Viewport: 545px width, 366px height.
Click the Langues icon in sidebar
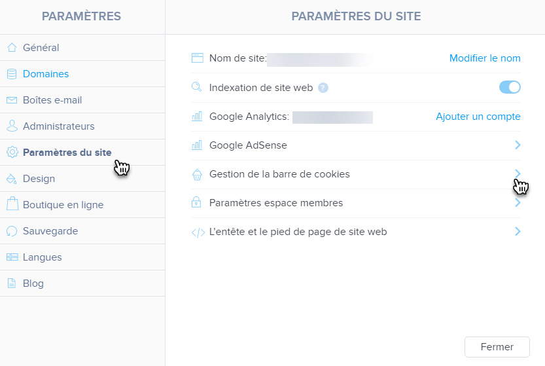[12, 257]
